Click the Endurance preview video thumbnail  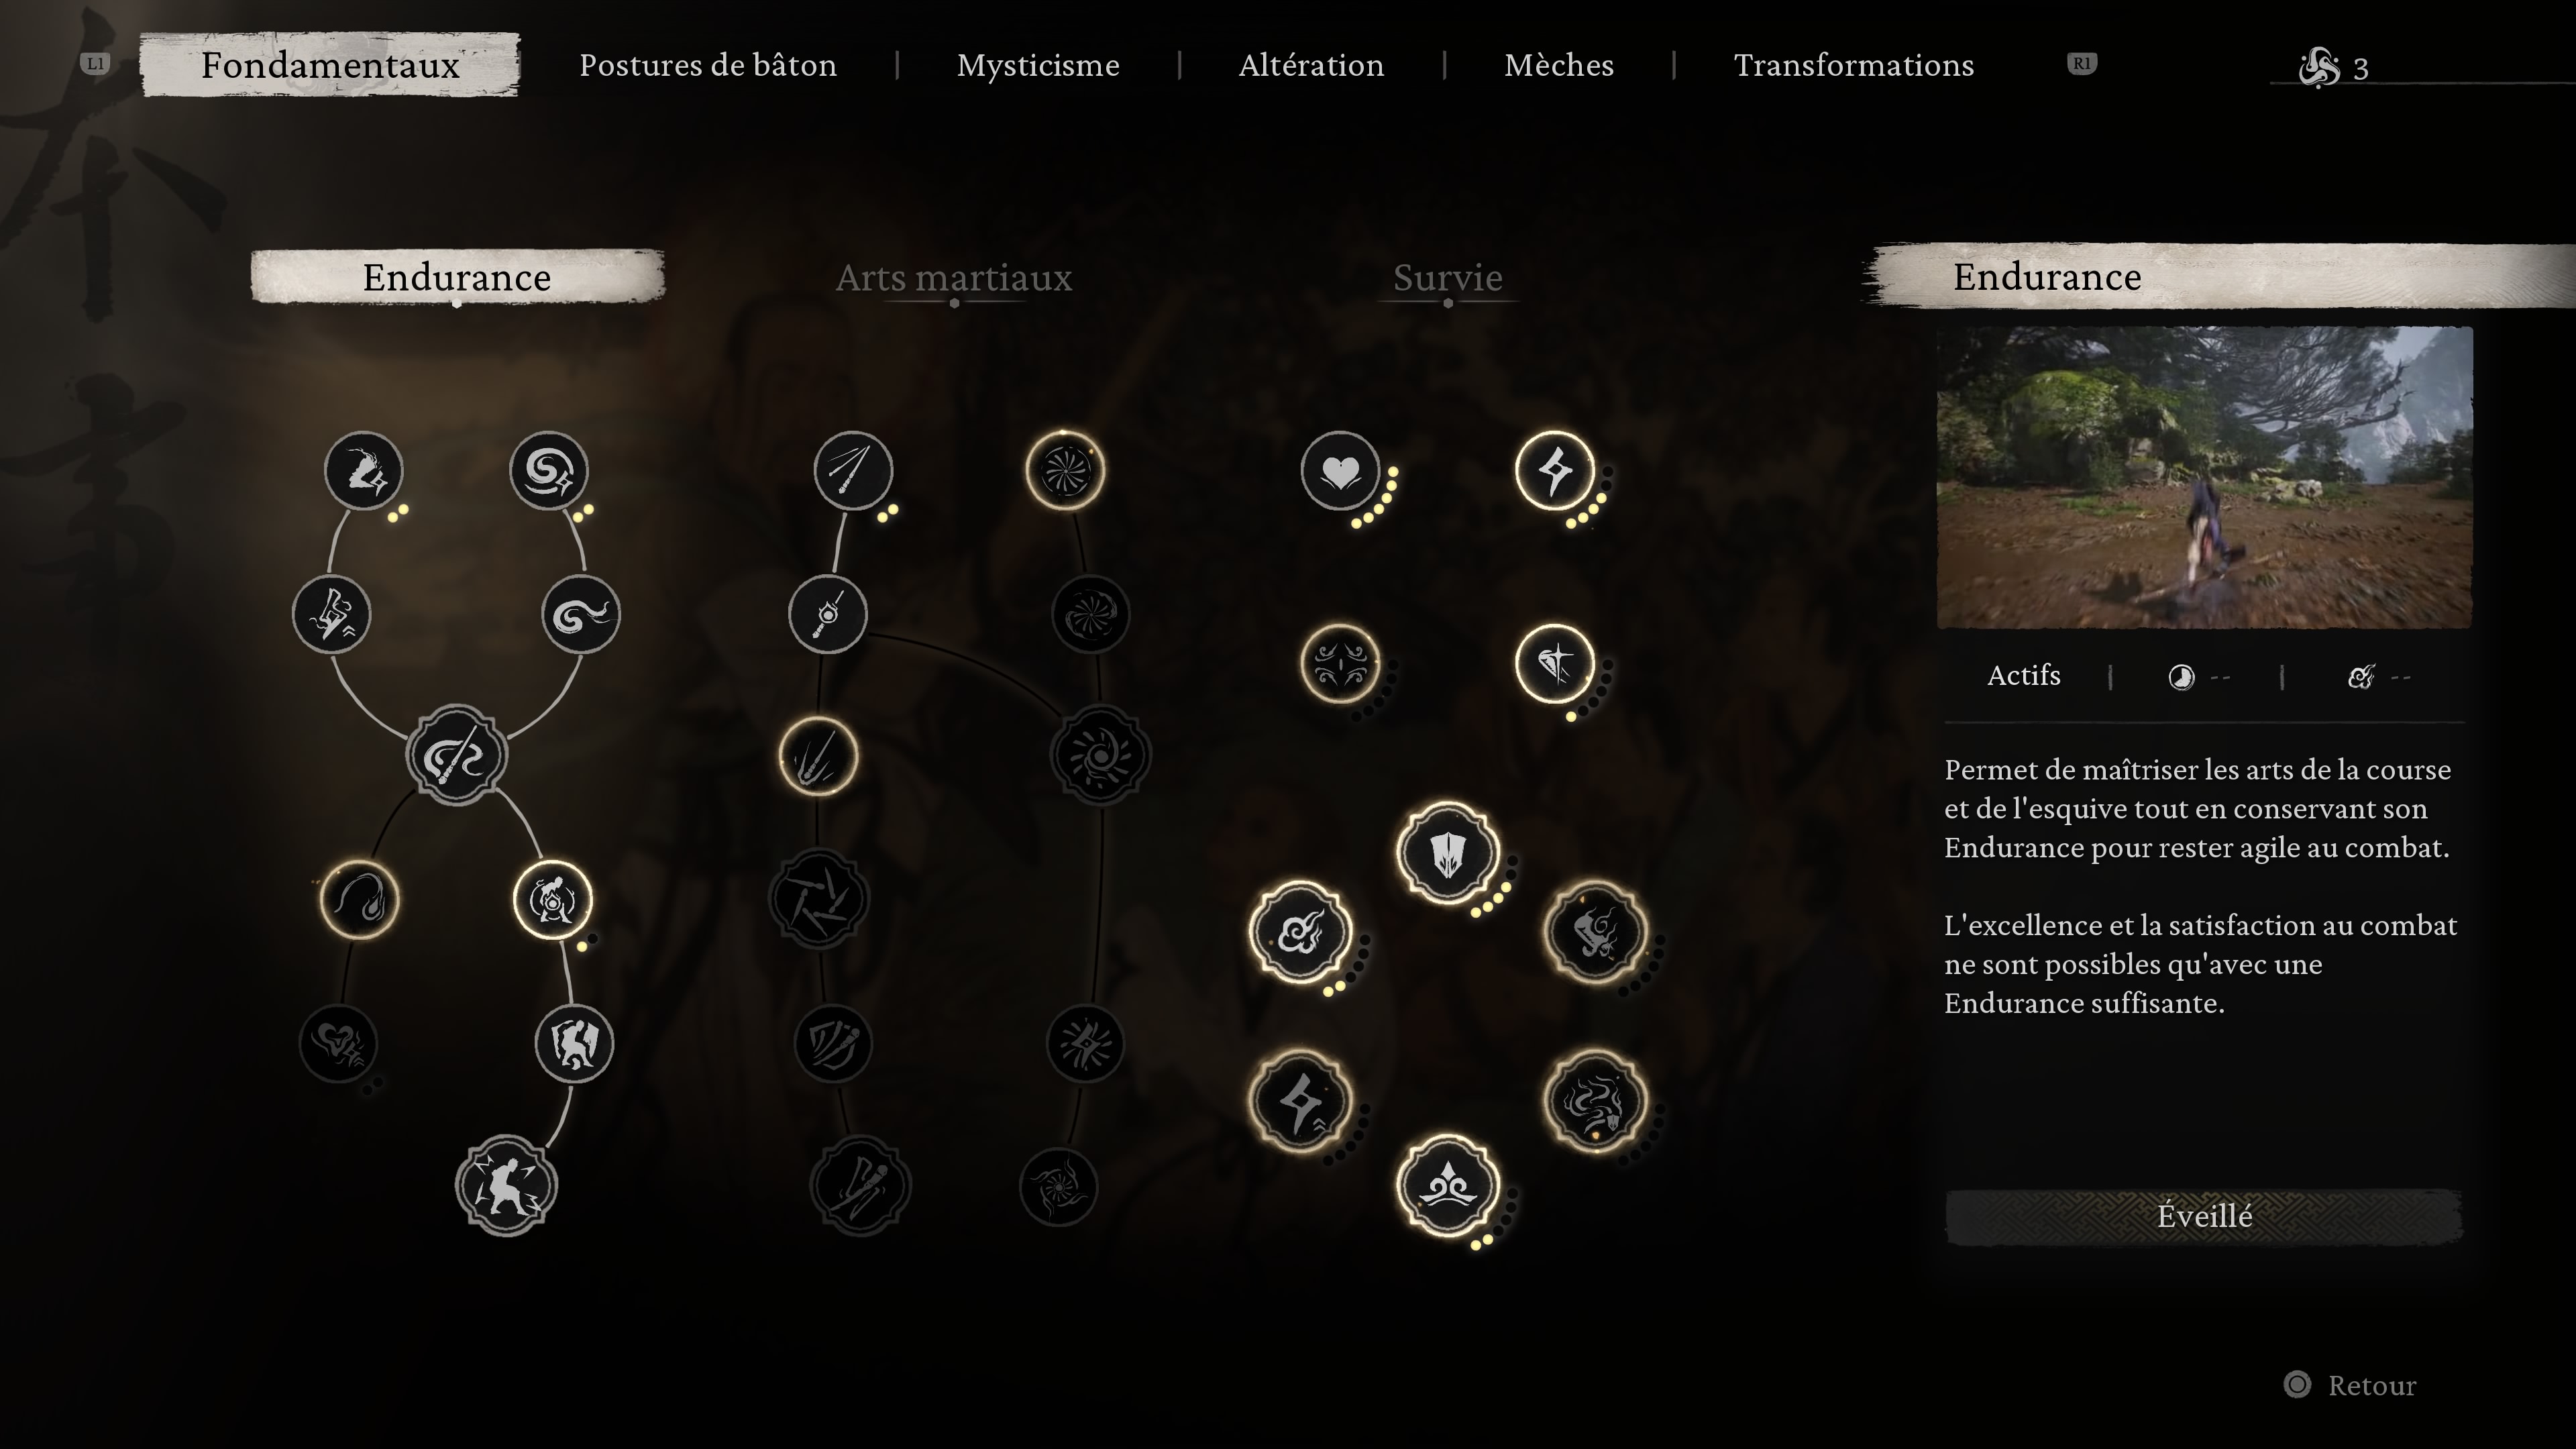click(2204, 477)
